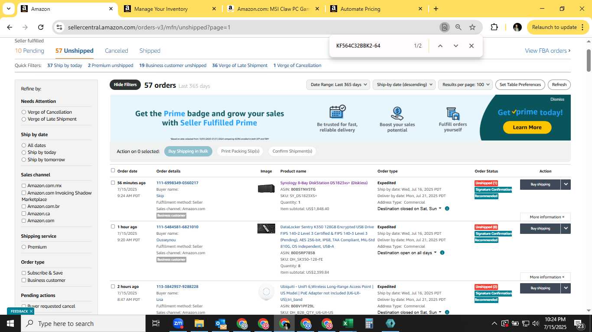Open the Windows Start menu
This screenshot has height=332, width=592.
[10, 323]
